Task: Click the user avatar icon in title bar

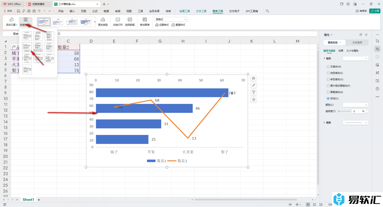Action: tap(355, 4)
